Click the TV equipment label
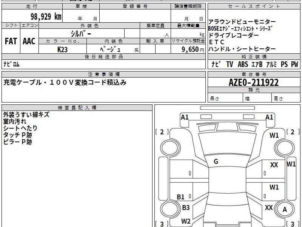302x227 pixels. click(x=230, y=64)
